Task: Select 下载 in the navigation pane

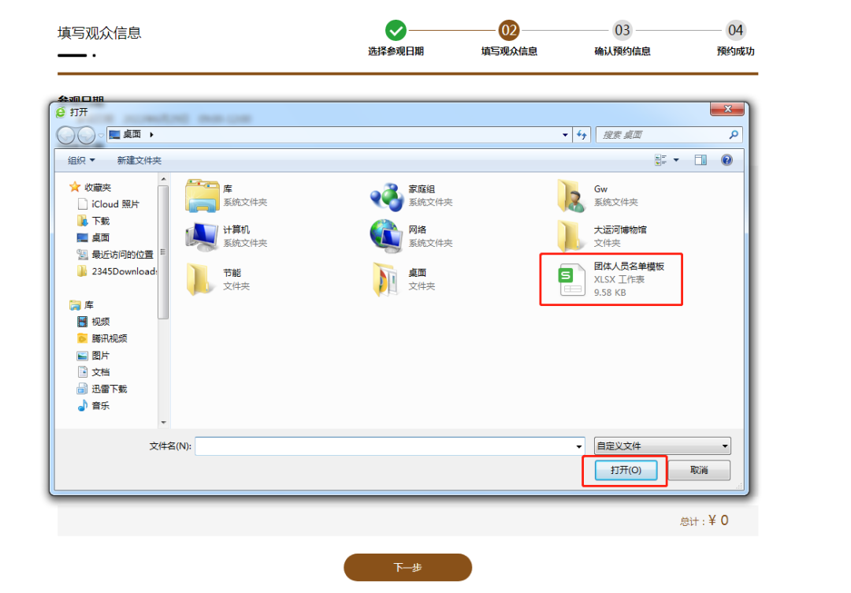Action: (93, 221)
